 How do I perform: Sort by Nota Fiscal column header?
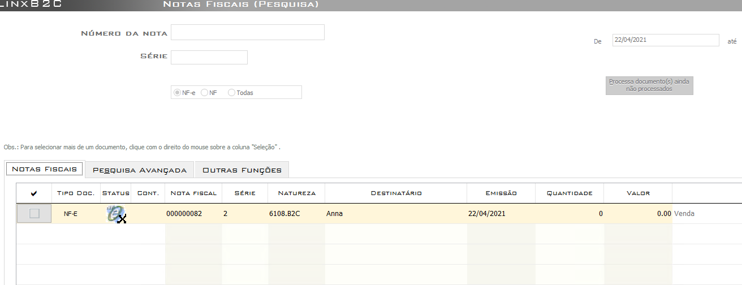coord(193,193)
